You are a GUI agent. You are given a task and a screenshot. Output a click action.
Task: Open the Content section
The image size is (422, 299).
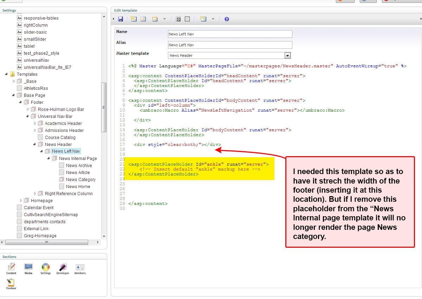coord(11,268)
